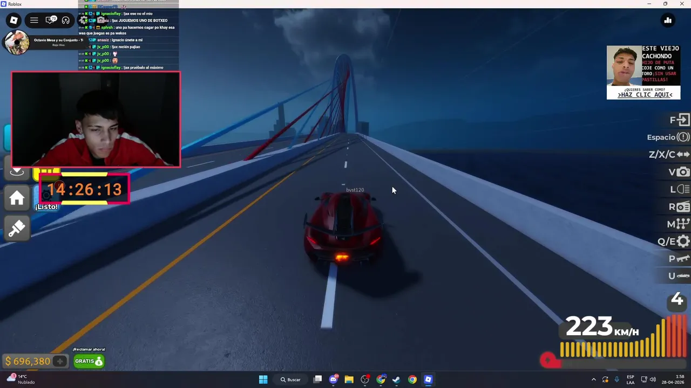Click the streamer webcam overlay
Image resolution: width=691 pixels, height=388 pixels.
[x=96, y=119]
